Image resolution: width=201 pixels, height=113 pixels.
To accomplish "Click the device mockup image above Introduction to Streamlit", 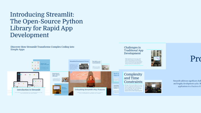I will tap(29, 79).
